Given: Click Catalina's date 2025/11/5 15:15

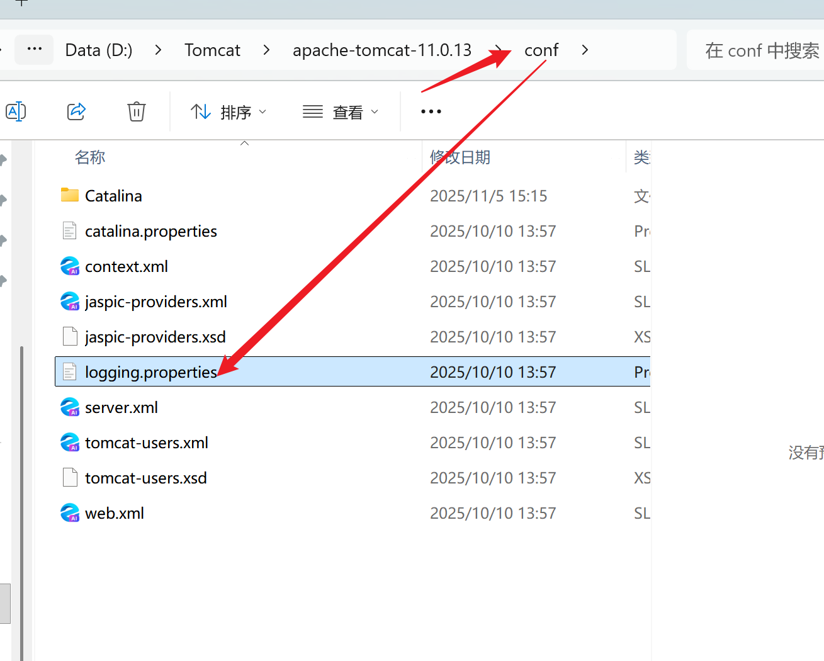Looking at the screenshot, I should click(x=488, y=196).
